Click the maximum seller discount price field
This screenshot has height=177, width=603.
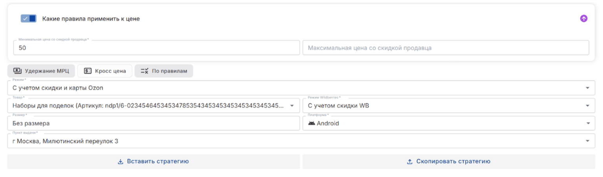pos(446,48)
